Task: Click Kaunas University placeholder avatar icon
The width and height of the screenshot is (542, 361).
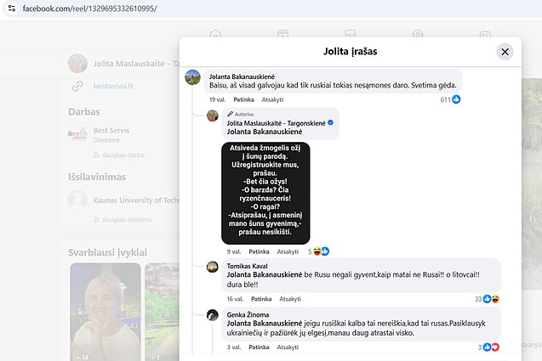Action: (77, 200)
